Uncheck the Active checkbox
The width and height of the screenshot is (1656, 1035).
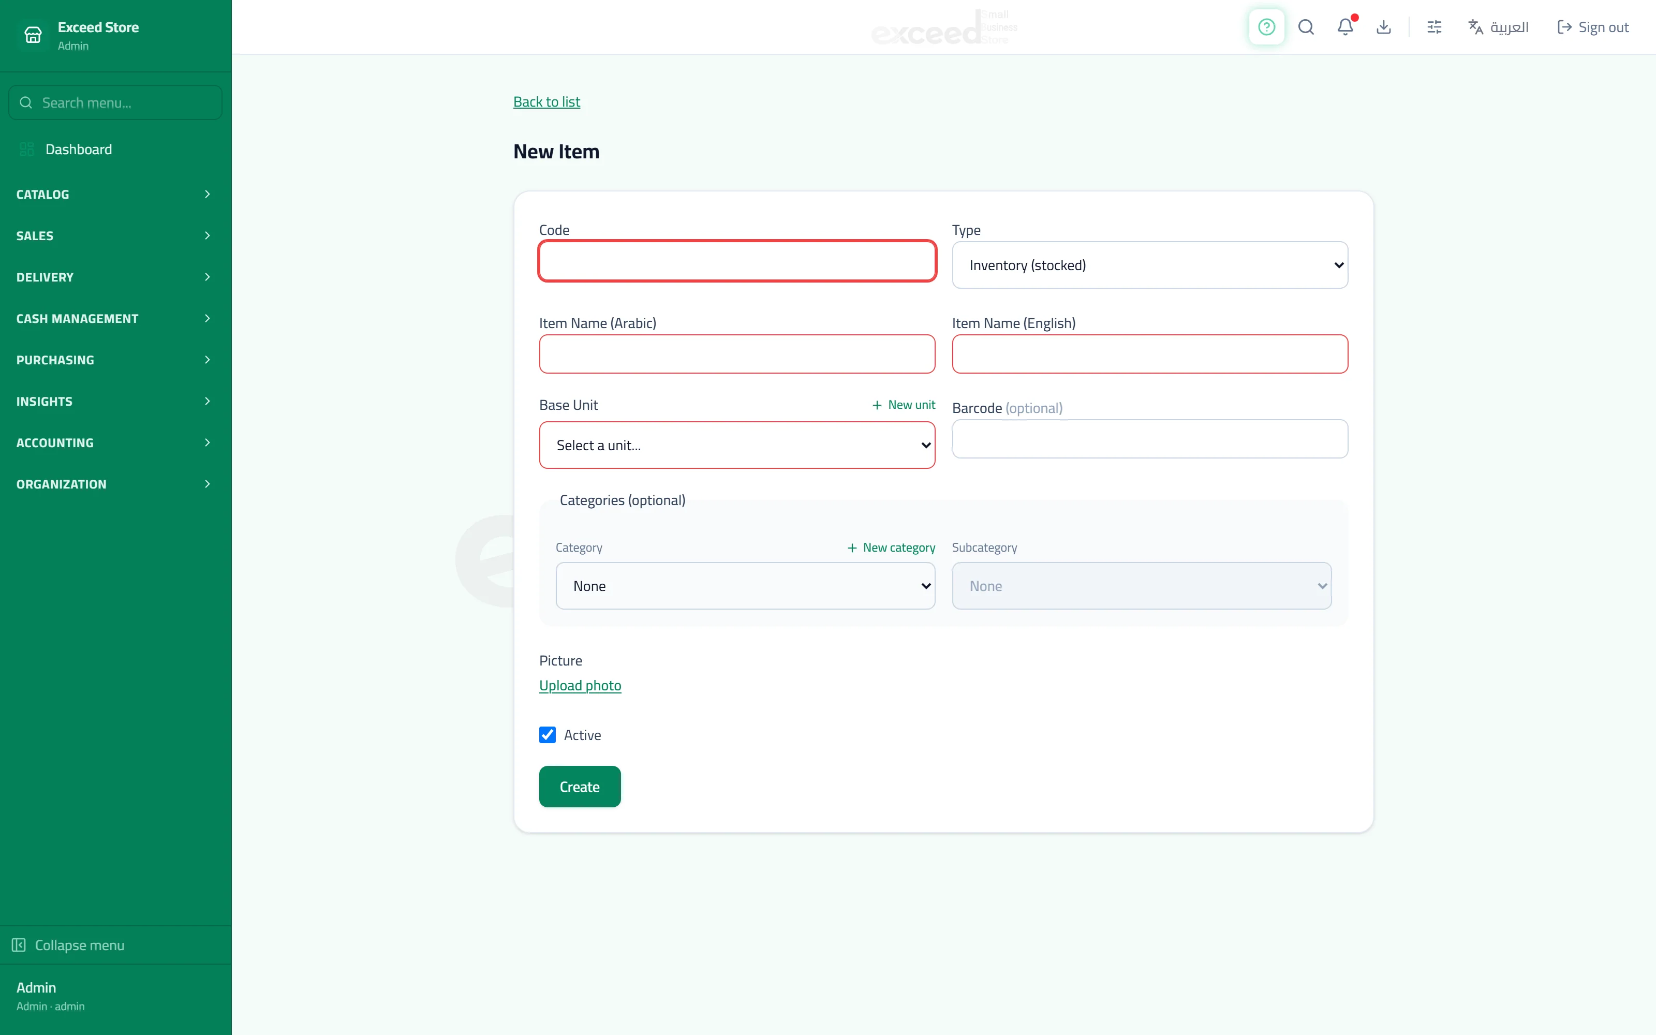(548, 735)
